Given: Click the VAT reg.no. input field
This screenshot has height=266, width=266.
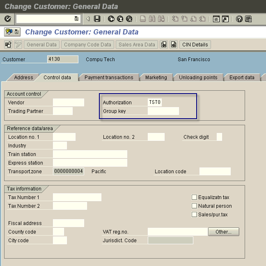Looking at the screenshot, I should 178,232.
